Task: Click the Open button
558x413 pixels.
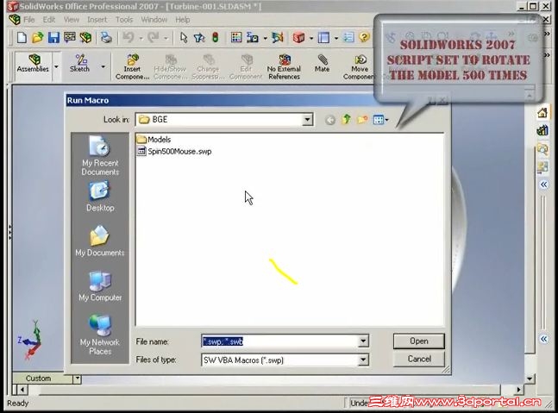Action: tap(419, 341)
